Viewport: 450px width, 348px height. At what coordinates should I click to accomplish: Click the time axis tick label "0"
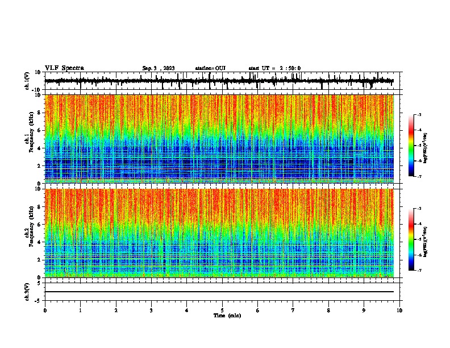(45, 310)
